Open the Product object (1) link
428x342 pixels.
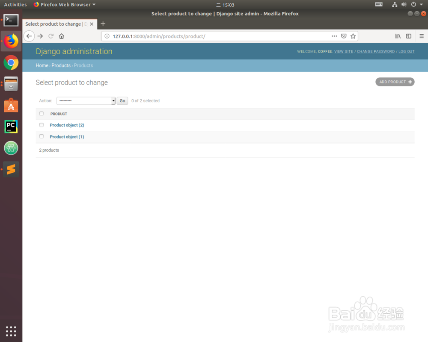pyautogui.click(x=67, y=137)
